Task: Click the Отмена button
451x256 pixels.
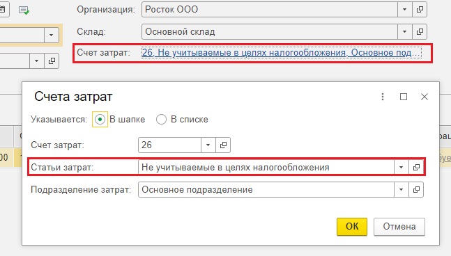Action: tap(399, 227)
